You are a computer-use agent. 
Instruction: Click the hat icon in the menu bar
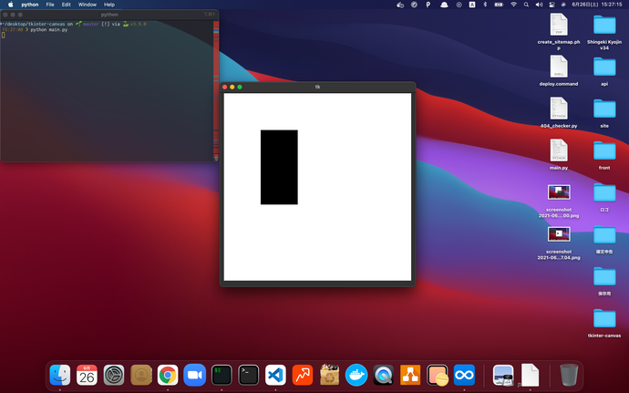[444, 5]
